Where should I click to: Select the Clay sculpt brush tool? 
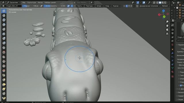[4, 20]
